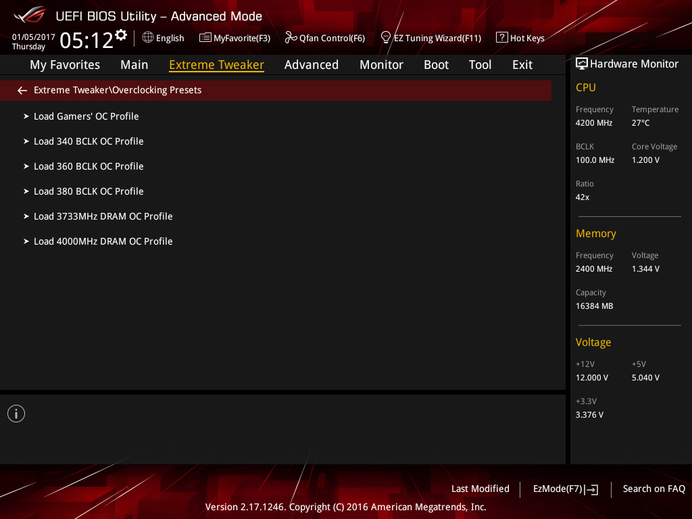Click the info circle icon

coord(16,414)
